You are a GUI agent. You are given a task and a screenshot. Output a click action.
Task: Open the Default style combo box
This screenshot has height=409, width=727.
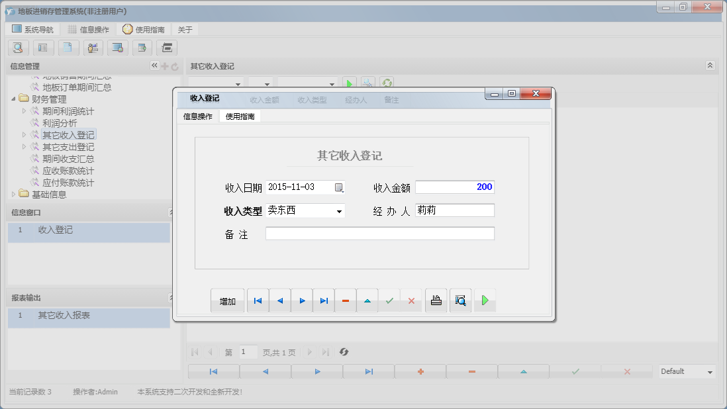686,372
